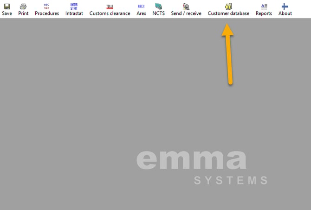Open the Reports toolbar item

tap(264, 9)
